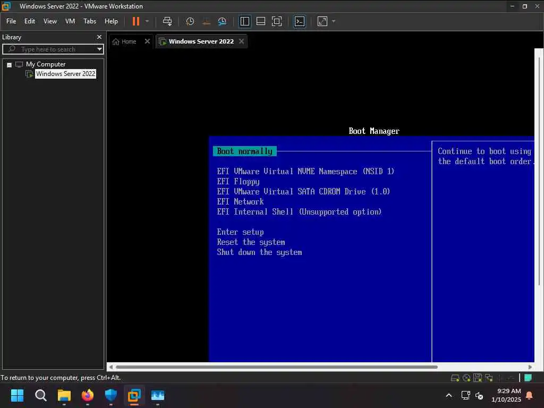Enter full screen mode
The width and height of the screenshot is (544, 408).
tap(276, 21)
